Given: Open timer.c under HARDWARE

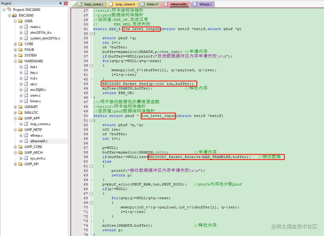Looking at the screenshot, I should pyautogui.click(x=35, y=101).
